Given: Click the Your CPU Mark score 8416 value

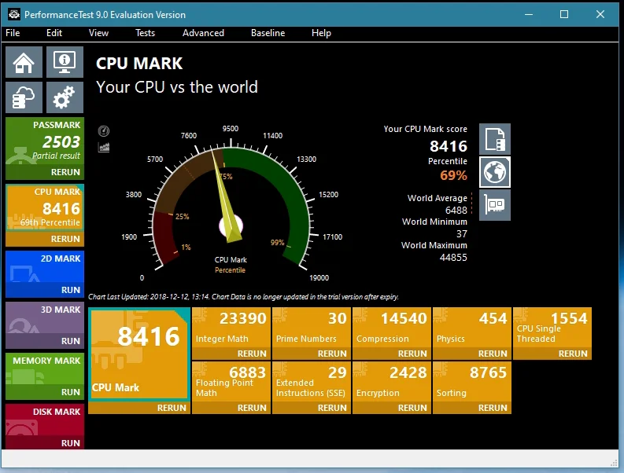Looking at the screenshot, I should [449, 146].
